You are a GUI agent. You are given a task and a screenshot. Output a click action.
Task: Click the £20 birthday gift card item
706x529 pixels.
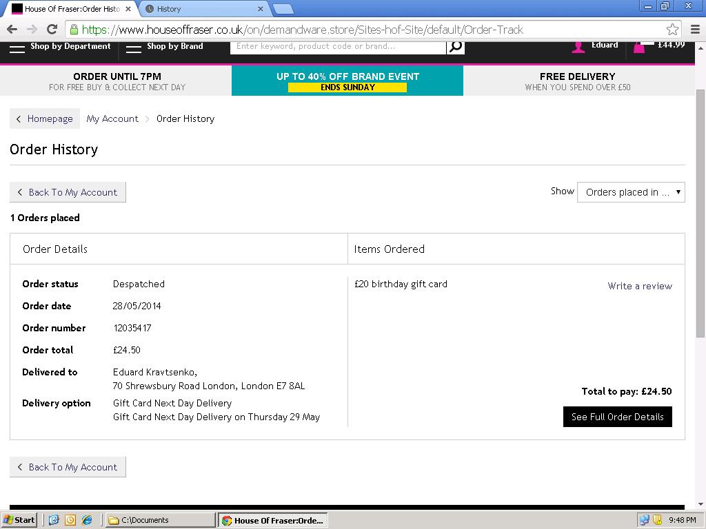click(x=401, y=284)
